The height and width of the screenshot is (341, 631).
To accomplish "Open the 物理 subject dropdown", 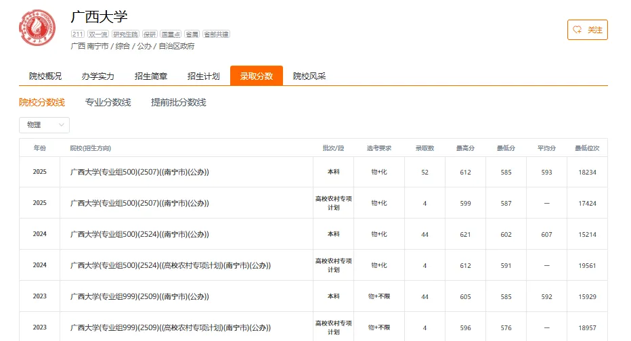I will [44, 125].
